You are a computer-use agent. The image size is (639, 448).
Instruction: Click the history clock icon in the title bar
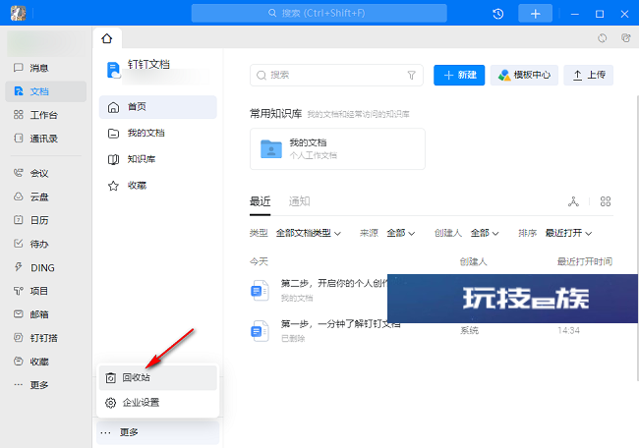coord(498,14)
